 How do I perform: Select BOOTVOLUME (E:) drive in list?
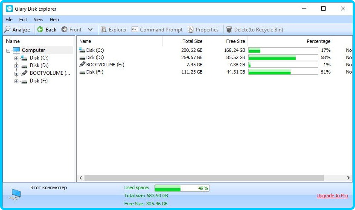105,65
